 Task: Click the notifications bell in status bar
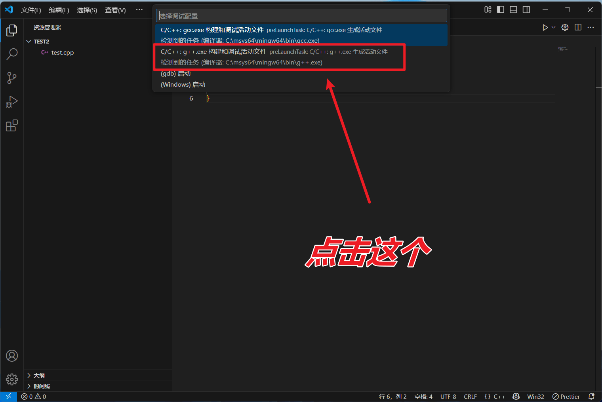click(591, 396)
